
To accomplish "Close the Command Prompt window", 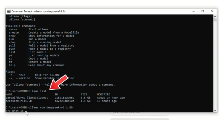I will (x=212, y=11).
